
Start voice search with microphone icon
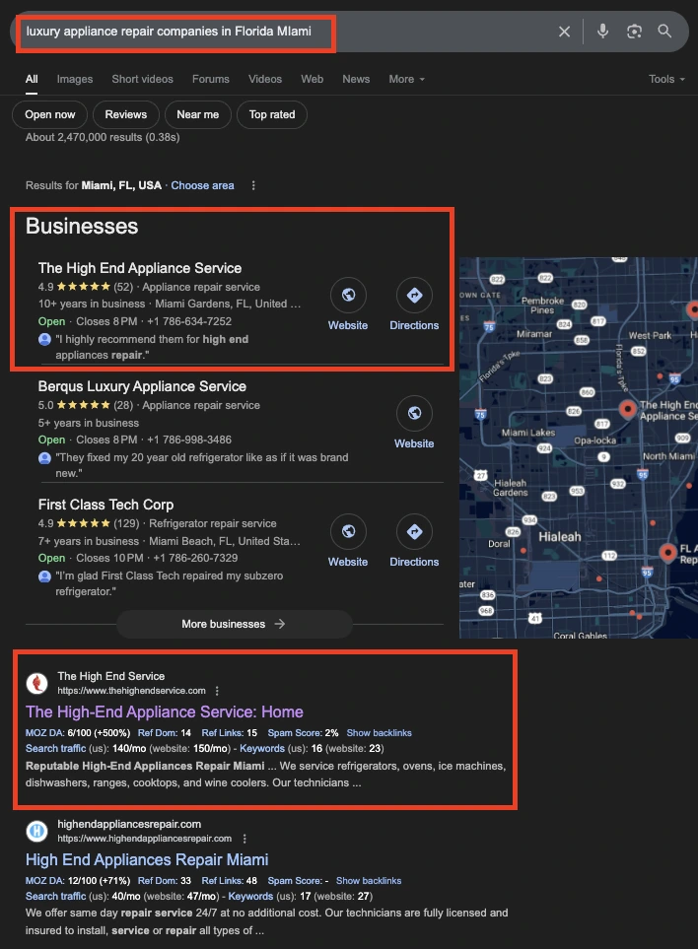pyautogui.click(x=602, y=31)
